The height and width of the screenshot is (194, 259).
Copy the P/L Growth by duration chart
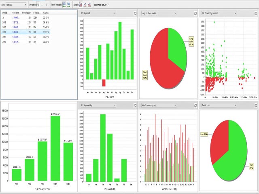click(256, 13)
